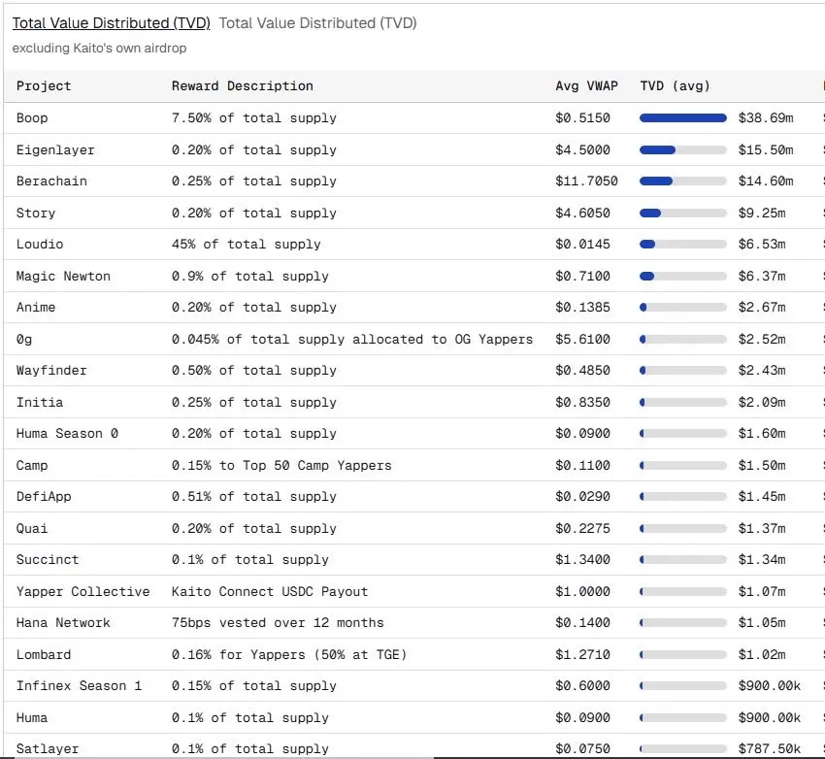The height and width of the screenshot is (759, 825).
Task: Click the Anime TVD progress bar
Action: click(683, 308)
